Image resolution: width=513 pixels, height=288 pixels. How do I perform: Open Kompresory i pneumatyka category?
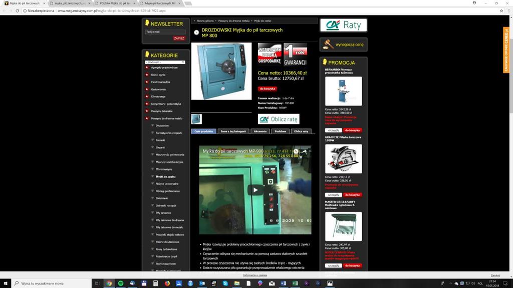166,104
